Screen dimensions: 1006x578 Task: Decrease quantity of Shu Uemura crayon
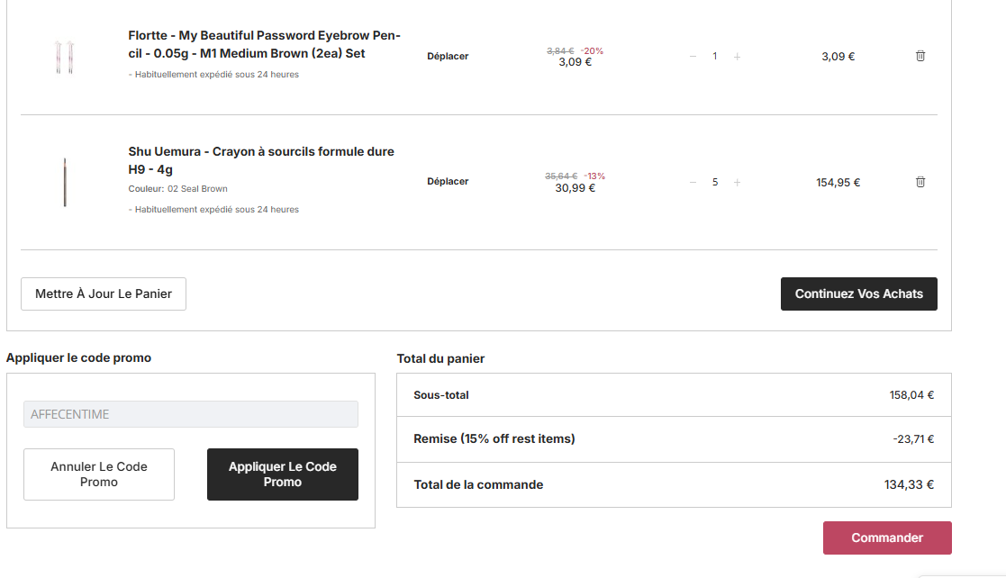point(693,182)
